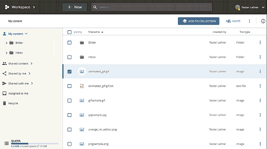Open more options menu beside Invite

pos(249,21)
